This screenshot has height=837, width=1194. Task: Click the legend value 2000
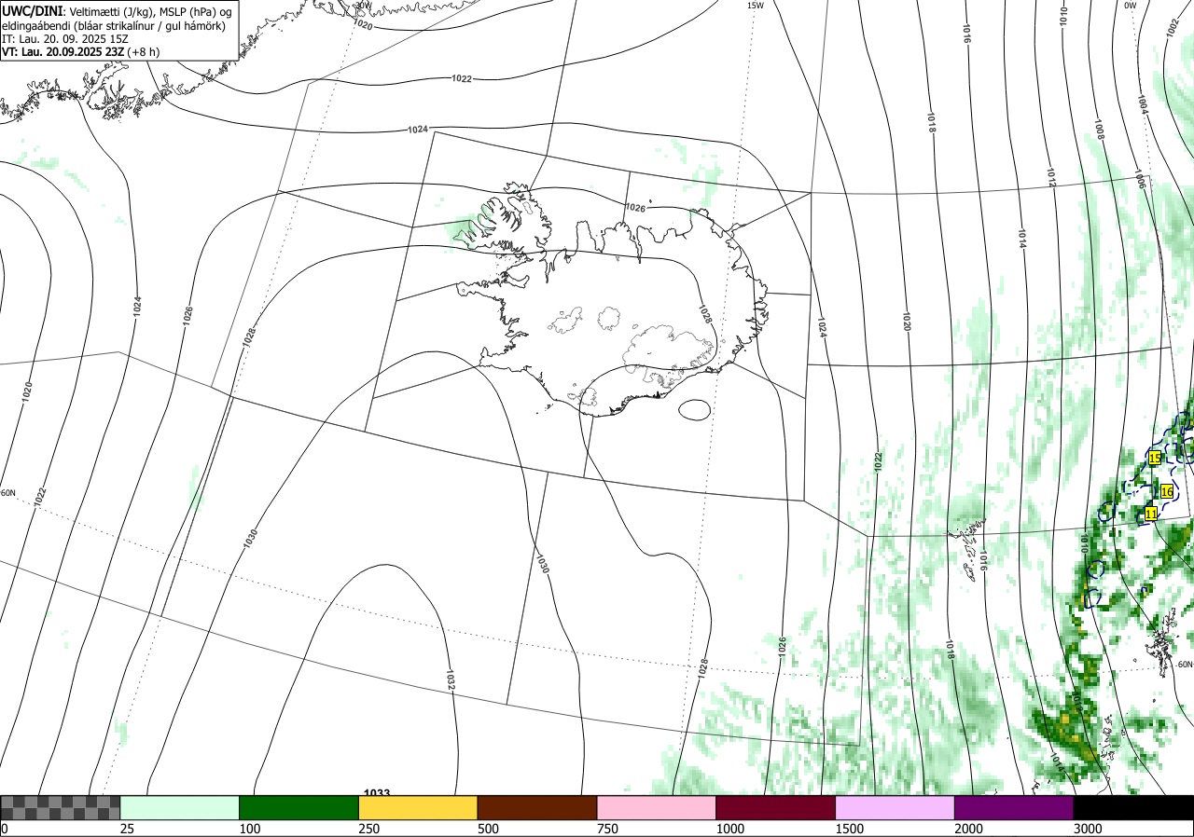click(x=969, y=829)
